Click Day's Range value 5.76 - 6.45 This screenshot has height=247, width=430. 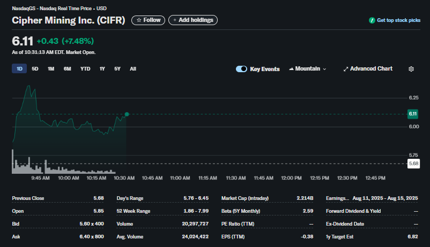click(x=196, y=198)
